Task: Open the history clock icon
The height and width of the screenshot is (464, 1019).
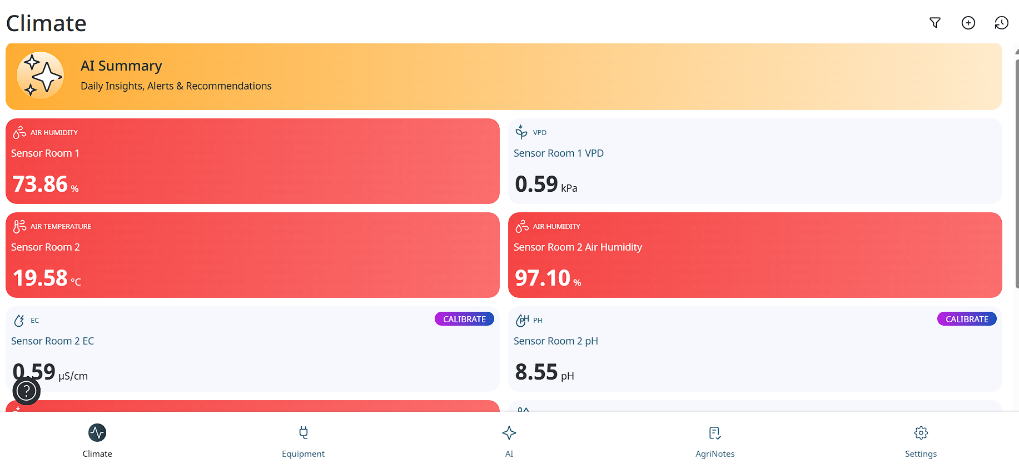Action: point(1001,23)
